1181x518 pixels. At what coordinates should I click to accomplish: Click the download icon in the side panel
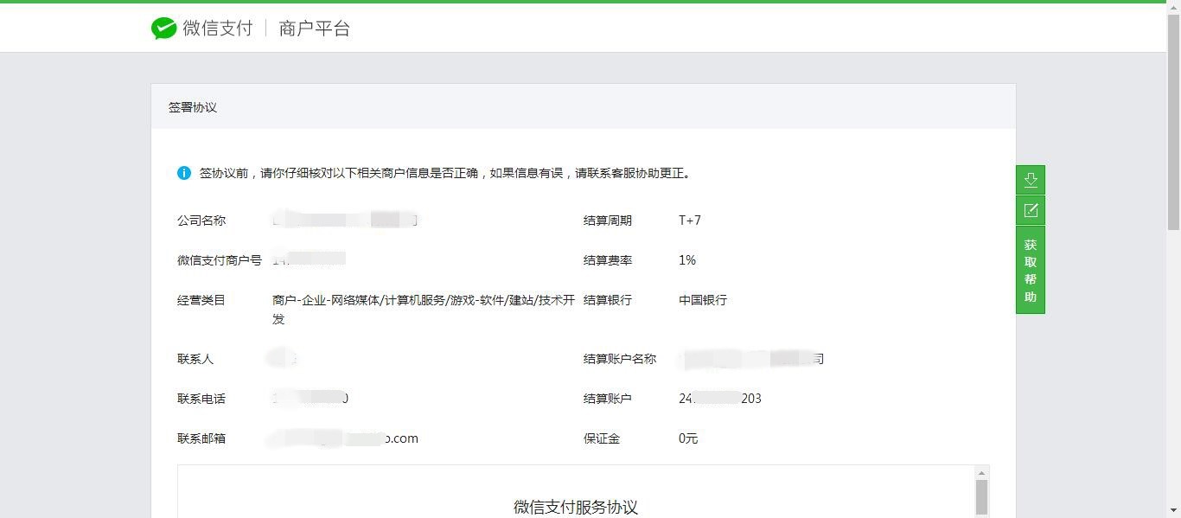pos(1031,180)
